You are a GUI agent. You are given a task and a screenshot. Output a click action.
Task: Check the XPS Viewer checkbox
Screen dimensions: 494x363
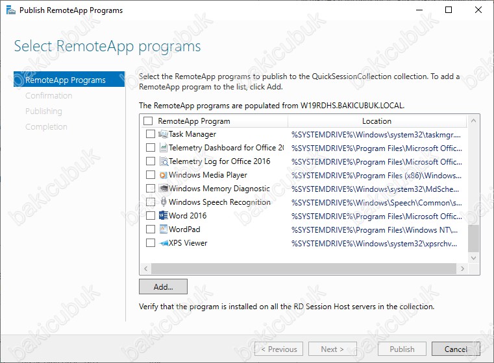(151, 243)
